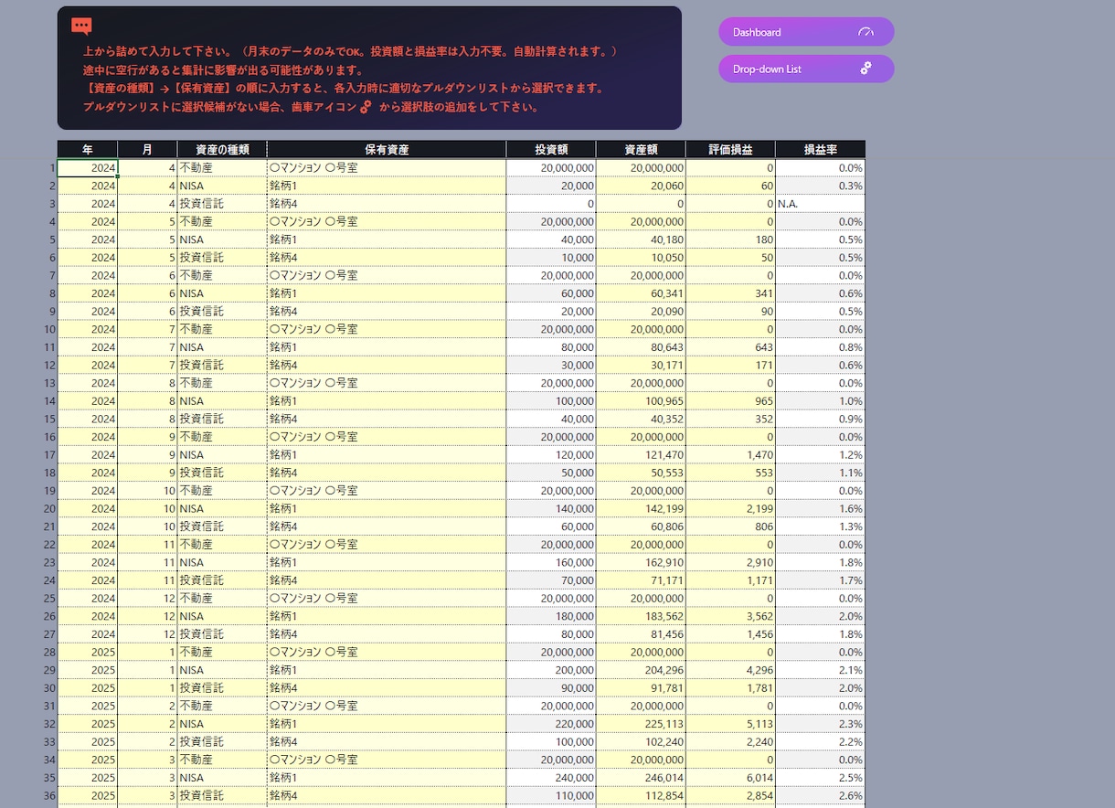The width and height of the screenshot is (1115, 808).
Task: Select the 不動産 cell in row 1
Action: pyautogui.click(x=222, y=168)
